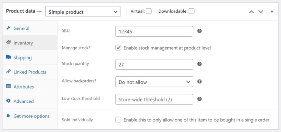Click the Shipping truck icon
This screenshot has width=281, height=132.
click(x=9, y=57)
